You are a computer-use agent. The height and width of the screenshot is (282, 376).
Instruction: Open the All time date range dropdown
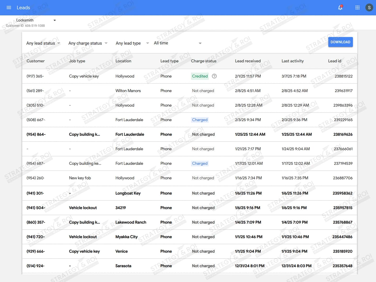pyautogui.click(x=178, y=43)
